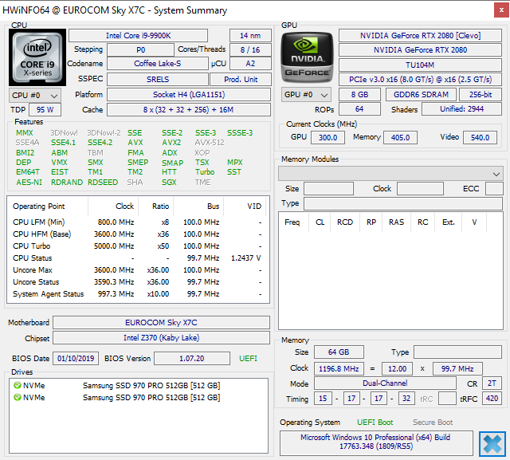
Task: Click the 256-bit bus width field
Action: tap(481, 95)
